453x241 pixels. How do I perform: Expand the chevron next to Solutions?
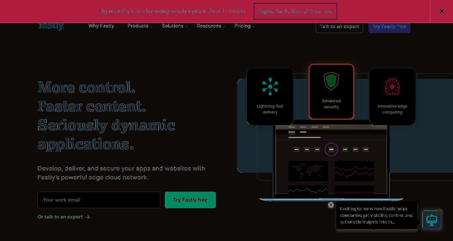(186, 26)
